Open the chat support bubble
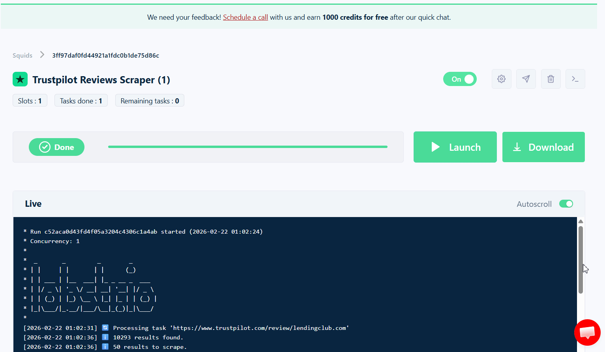605x352 pixels. tap(587, 333)
